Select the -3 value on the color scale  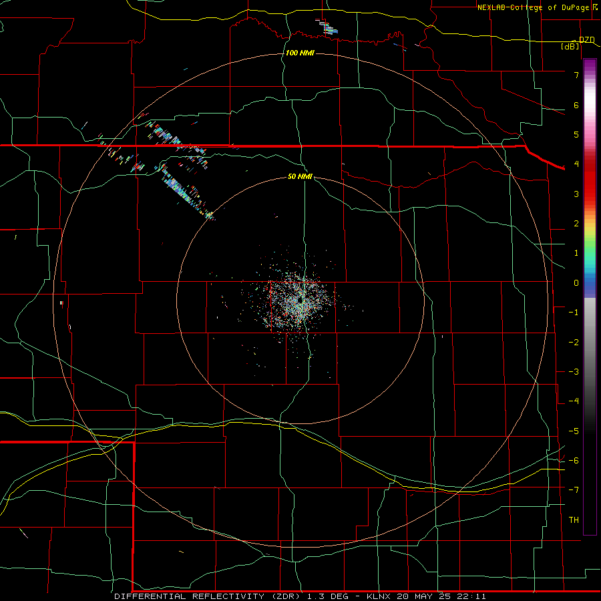[574, 372]
